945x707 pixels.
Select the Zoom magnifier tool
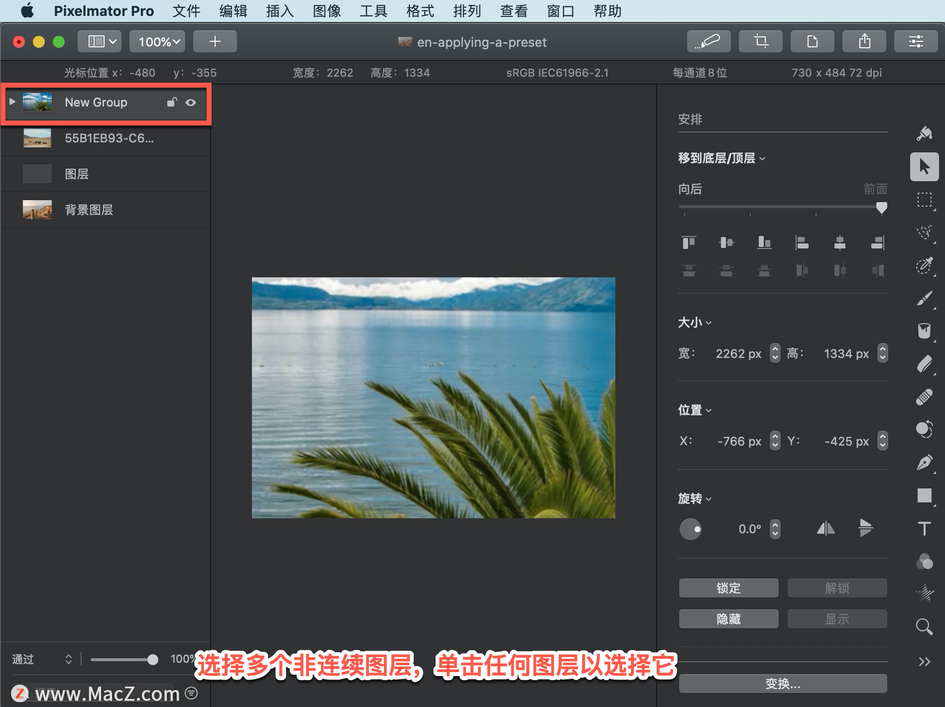924,627
